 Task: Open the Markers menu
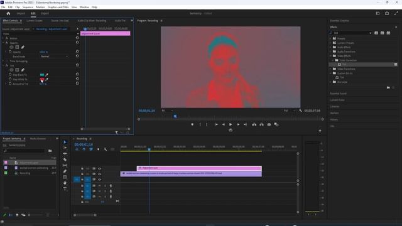(40, 7)
